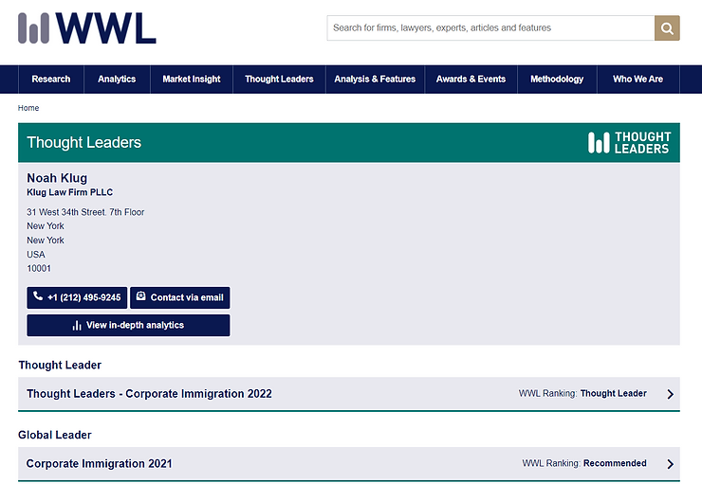Click the USA country text
This screenshot has height=501, width=702.
36,255
